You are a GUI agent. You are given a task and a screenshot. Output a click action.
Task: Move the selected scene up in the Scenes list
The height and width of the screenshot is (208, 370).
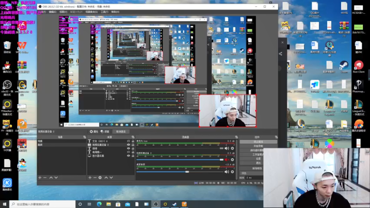pos(51,177)
